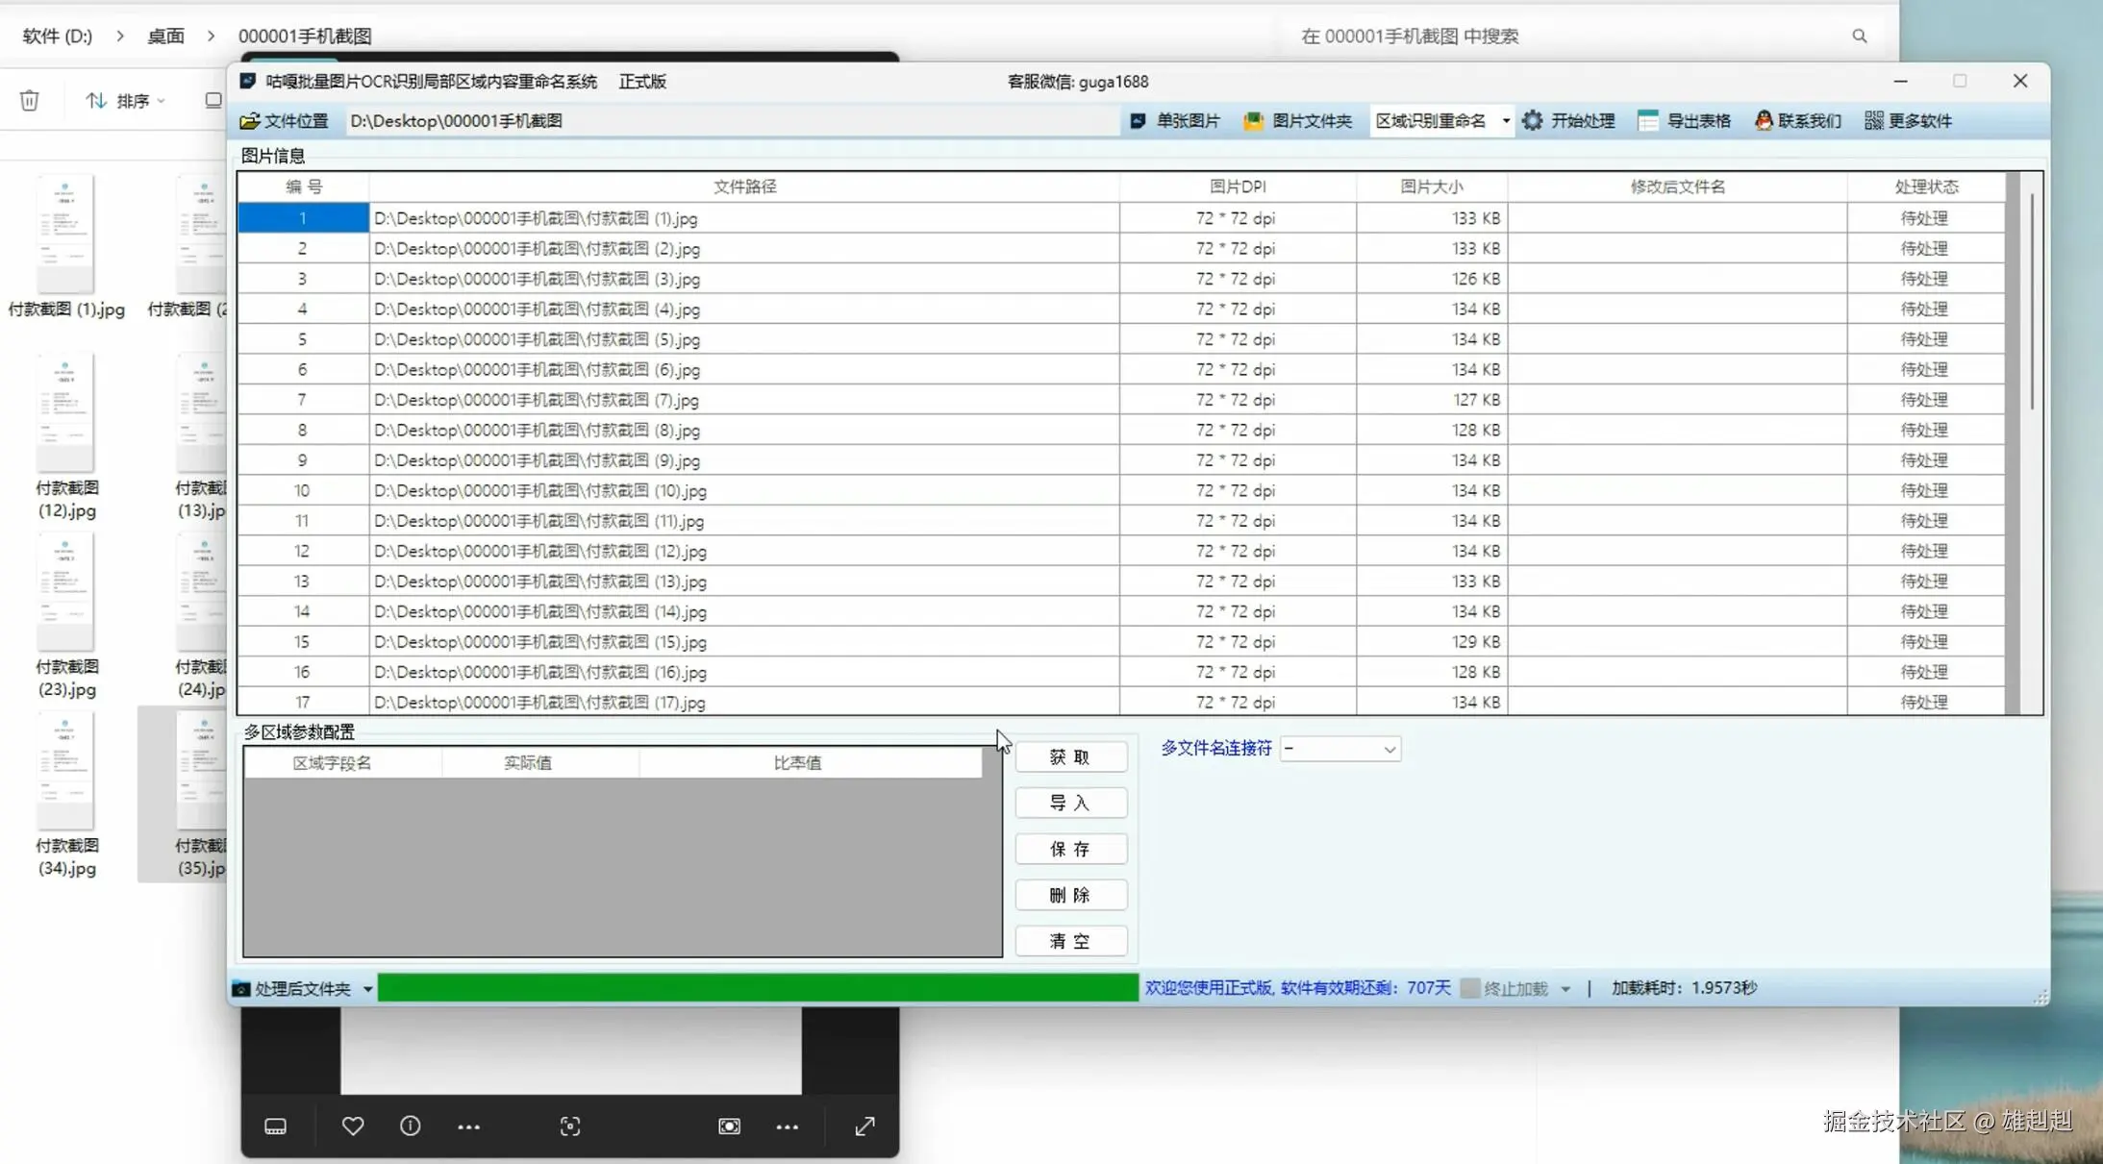This screenshot has height=1164, width=2103.
Task: Click the fullscreen expand arrow icon
Action: tap(864, 1126)
